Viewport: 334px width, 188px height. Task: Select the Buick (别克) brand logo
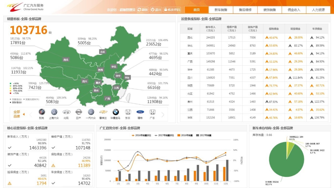[41, 112]
